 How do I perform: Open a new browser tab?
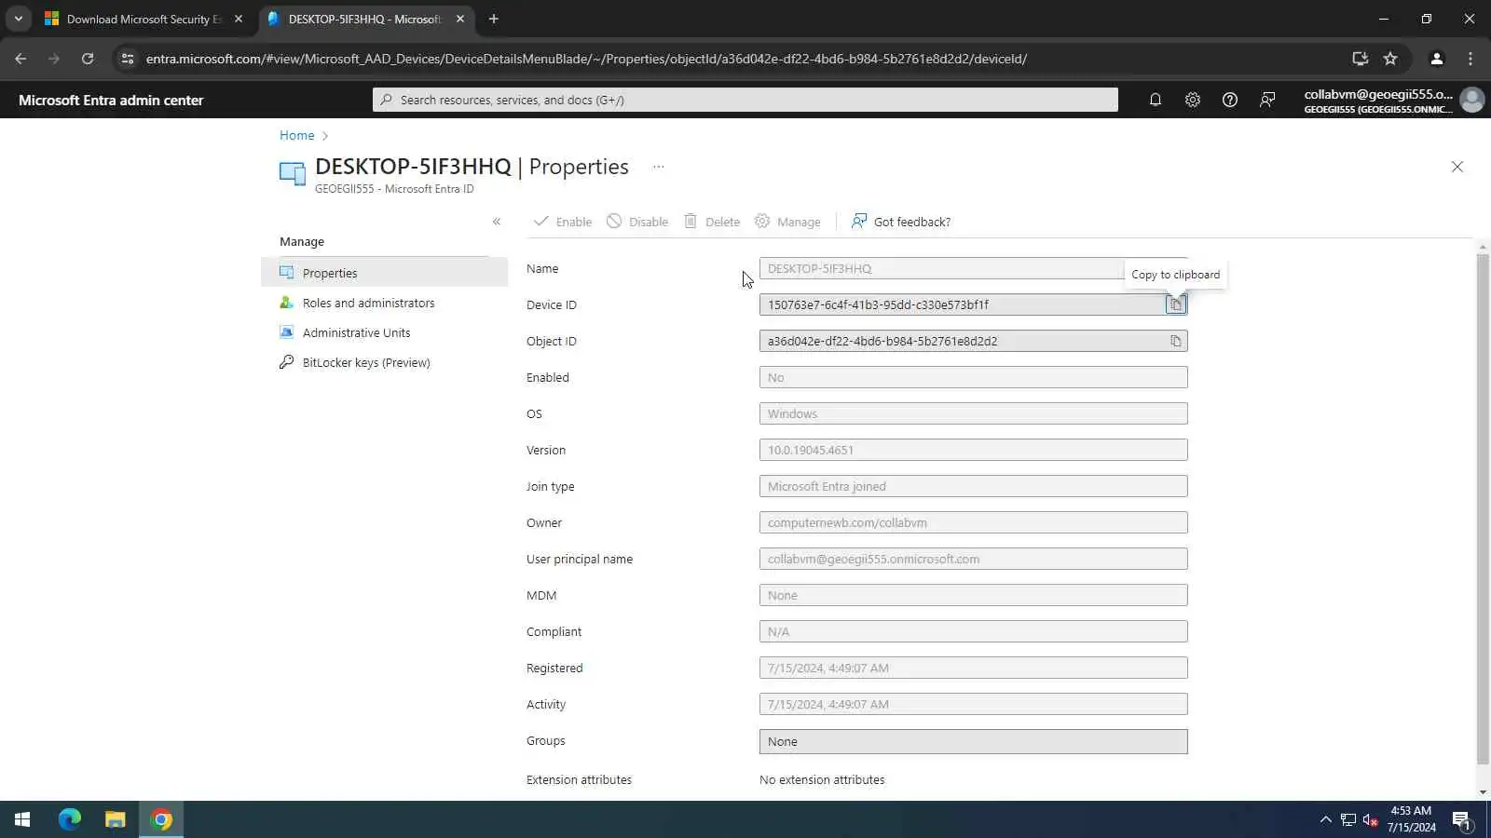pyautogui.click(x=494, y=19)
